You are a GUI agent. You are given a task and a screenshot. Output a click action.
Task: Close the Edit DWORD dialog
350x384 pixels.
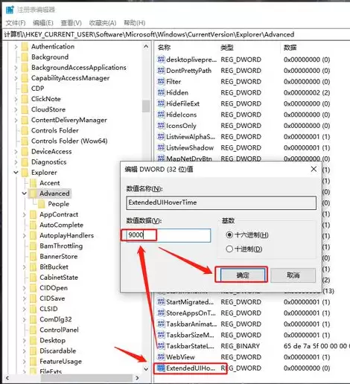click(314, 169)
